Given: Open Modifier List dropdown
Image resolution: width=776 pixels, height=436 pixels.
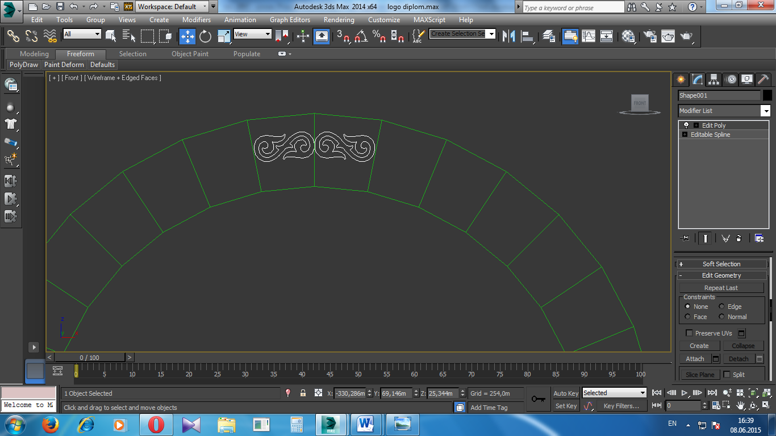Looking at the screenshot, I should click(x=766, y=111).
